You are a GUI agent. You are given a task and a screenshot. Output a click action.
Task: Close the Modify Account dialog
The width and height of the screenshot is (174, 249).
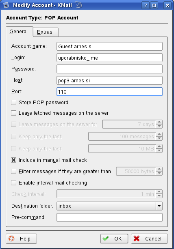point(167,5)
